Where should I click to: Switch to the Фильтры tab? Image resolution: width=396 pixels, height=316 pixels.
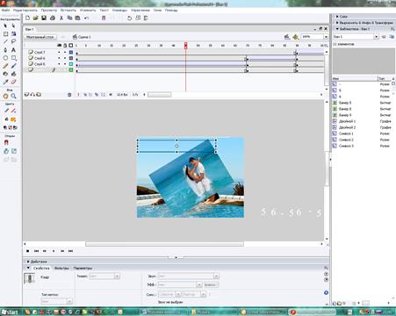pos(61,268)
